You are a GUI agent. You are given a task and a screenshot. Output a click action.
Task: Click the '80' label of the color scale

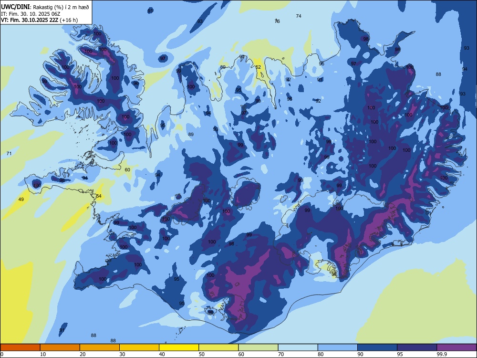pyautogui.click(x=321, y=354)
